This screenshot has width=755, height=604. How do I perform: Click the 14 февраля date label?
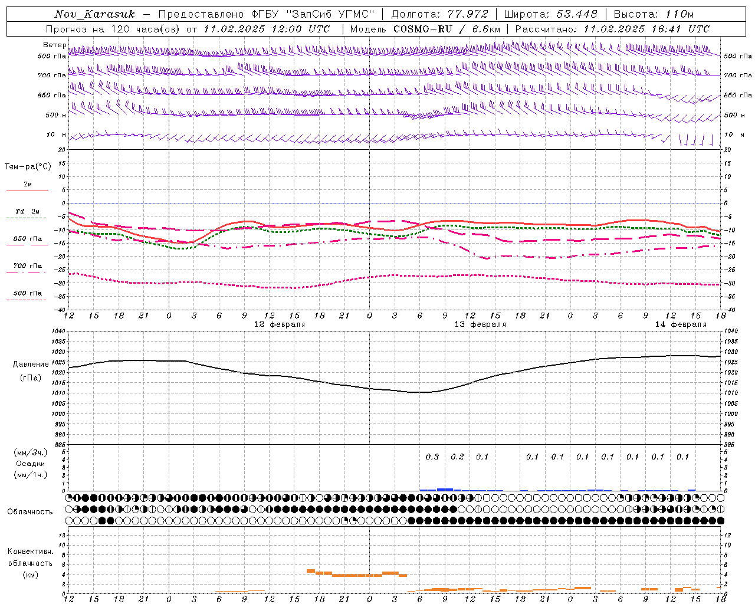pos(681,324)
